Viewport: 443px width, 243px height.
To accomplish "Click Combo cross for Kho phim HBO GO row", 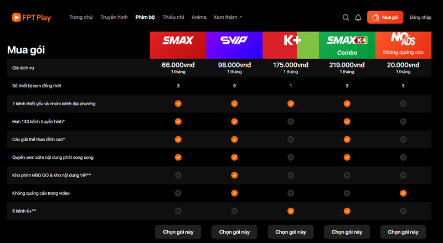I will click(x=347, y=175).
